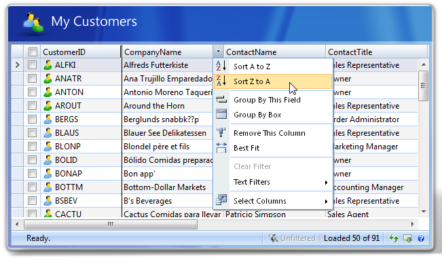This screenshot has width=442, height=262.
Task: Click the Unfiltered funnel icon
Action: click(x=273, y=238)
